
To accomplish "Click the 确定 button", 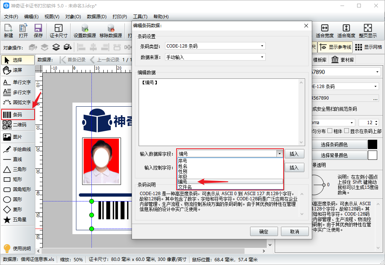I will tap(264, 232).
